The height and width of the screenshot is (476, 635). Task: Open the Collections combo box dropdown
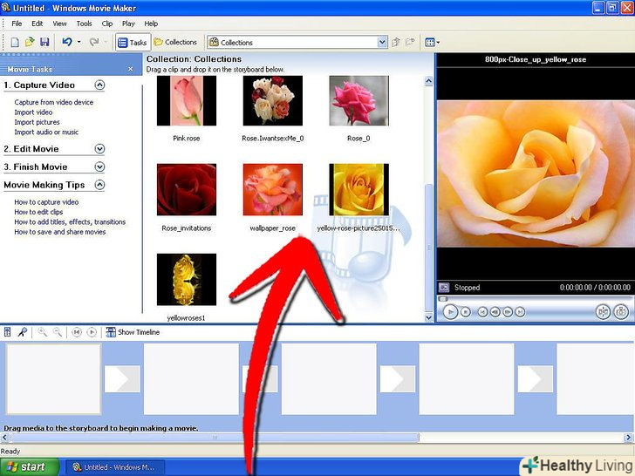click(x=382, y=42)
